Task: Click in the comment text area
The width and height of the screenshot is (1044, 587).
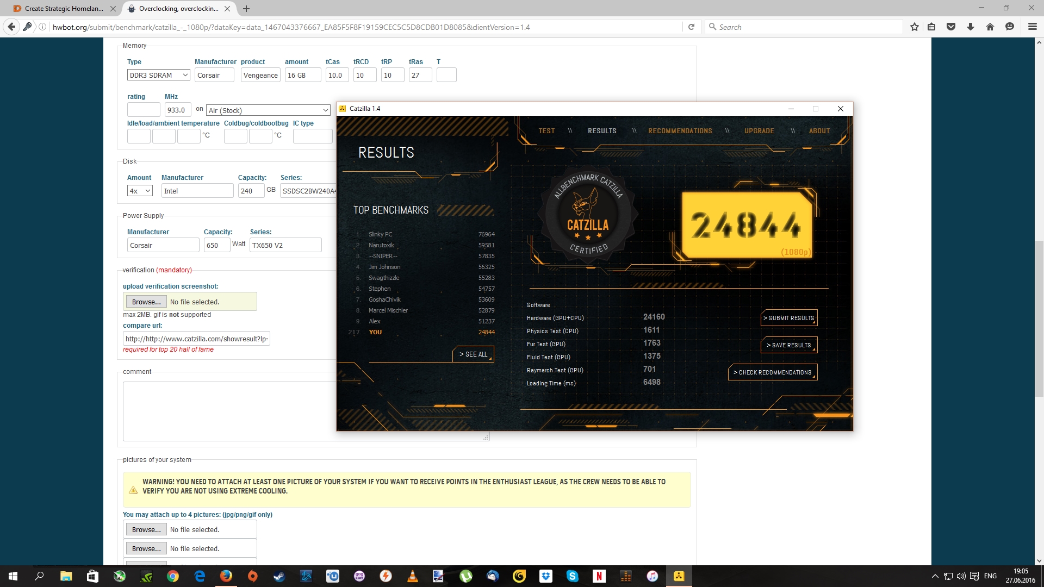Action: pos(229,411)
